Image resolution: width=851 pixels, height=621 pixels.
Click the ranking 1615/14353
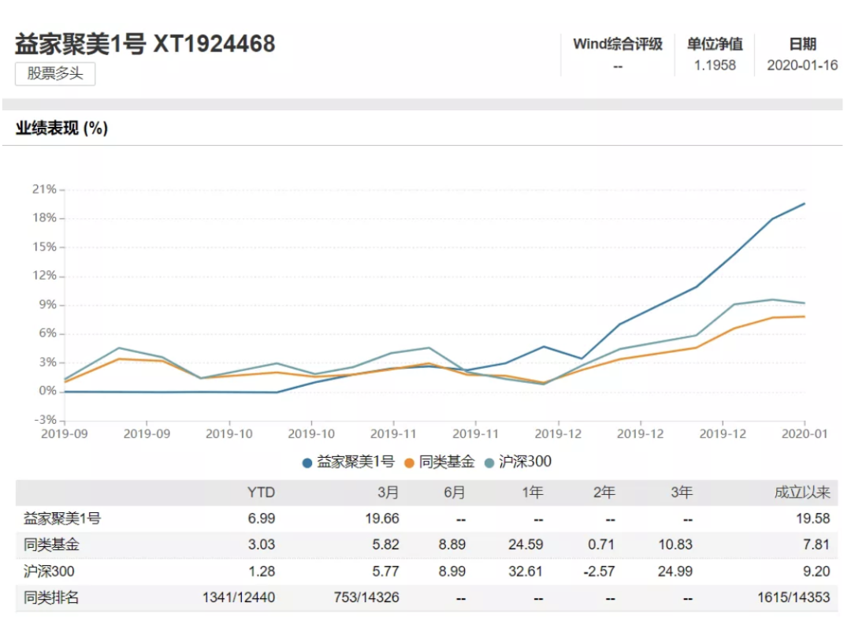coord(794,597)
